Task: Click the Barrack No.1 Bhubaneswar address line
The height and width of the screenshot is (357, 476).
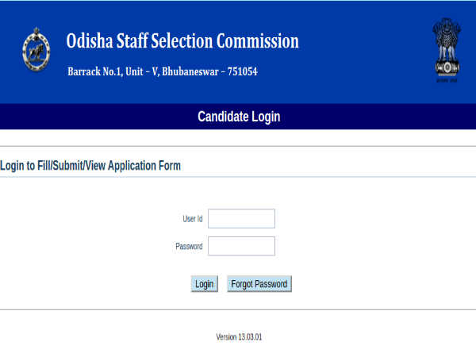Action: (x=163, y=71)
